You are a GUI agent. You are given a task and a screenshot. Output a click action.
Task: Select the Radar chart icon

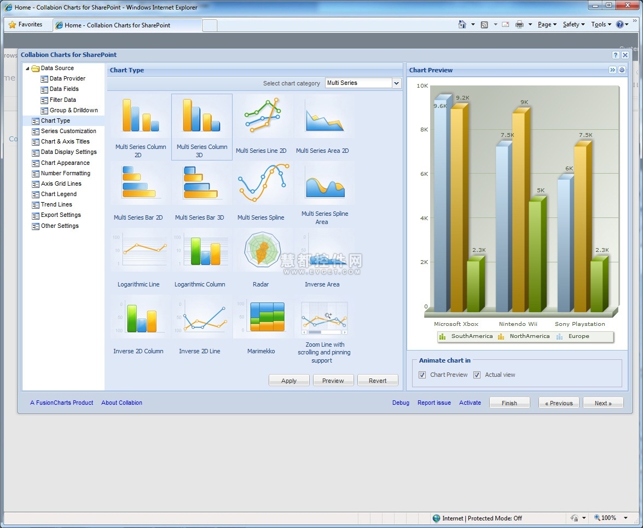click(263, 250)
